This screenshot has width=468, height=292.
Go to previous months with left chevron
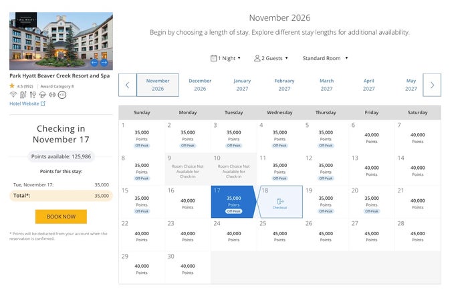128,85
